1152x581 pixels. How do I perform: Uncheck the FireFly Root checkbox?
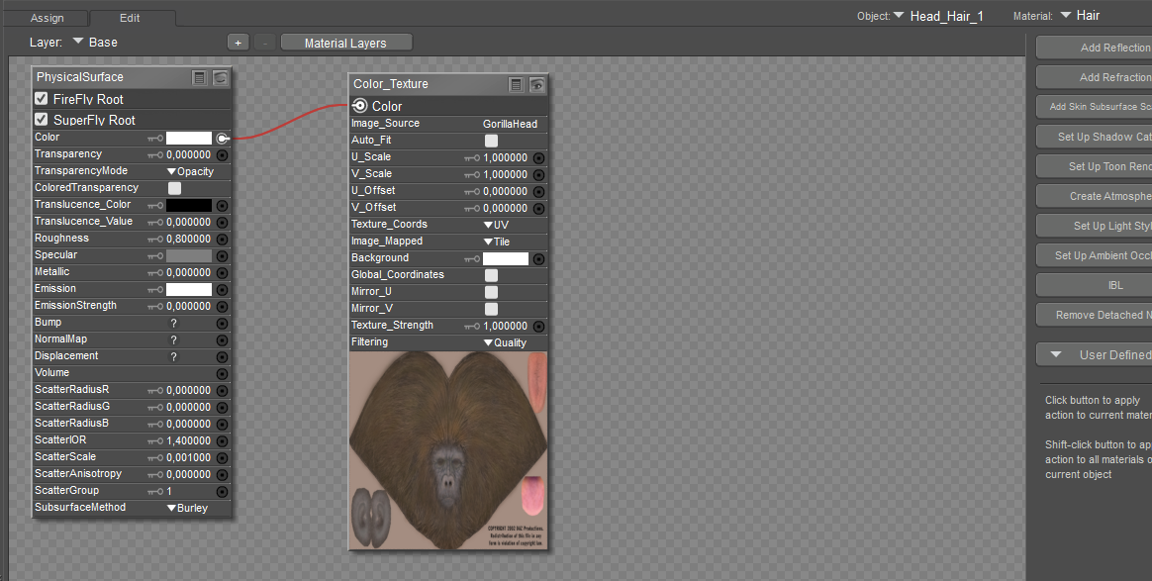click(x=42, y=98)
